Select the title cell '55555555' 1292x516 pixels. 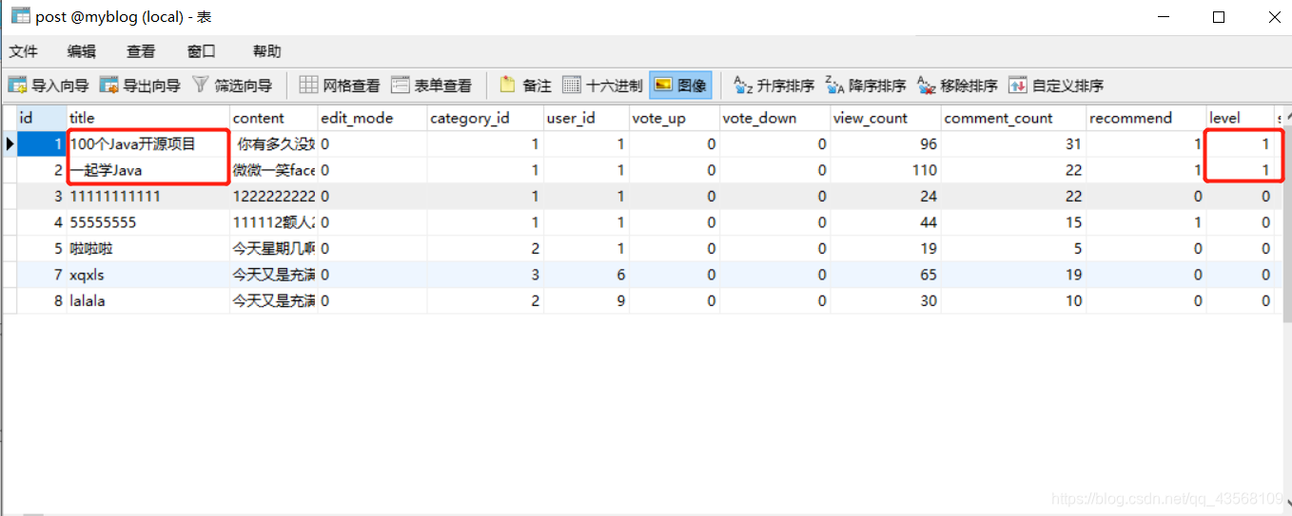click(x=147, y=222)
